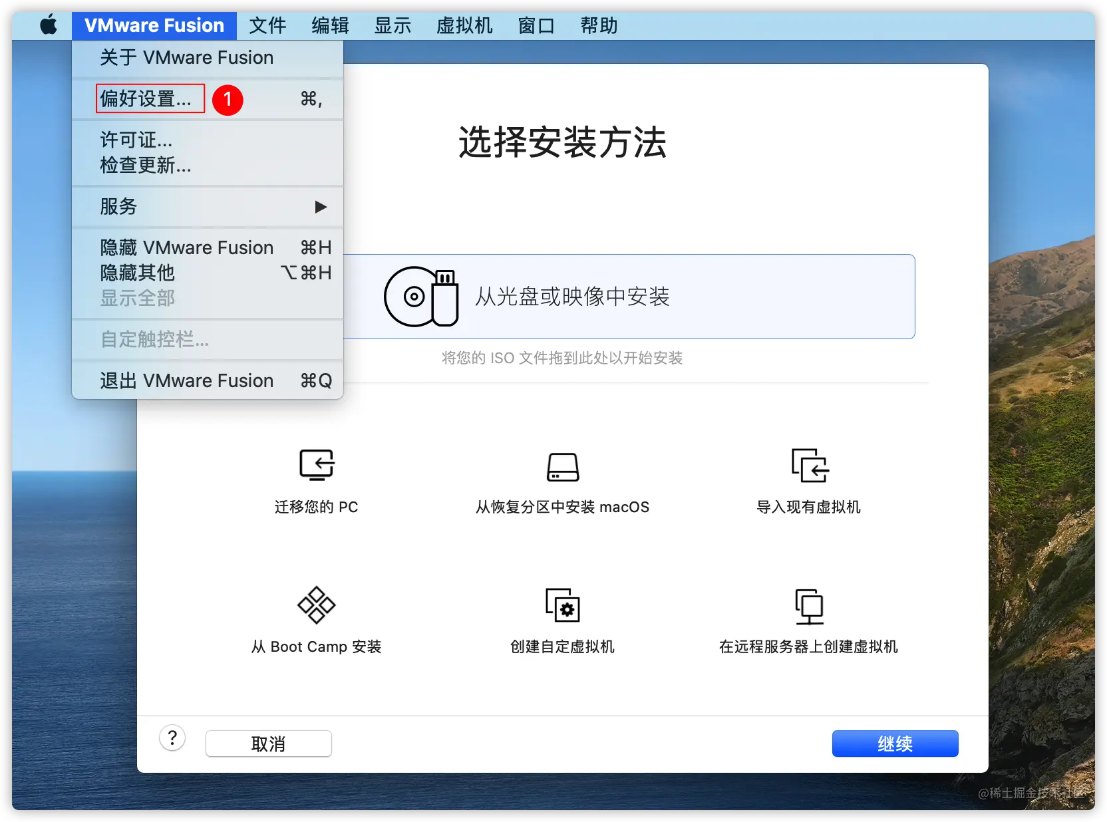The width and height of the screenshot is (1107, 822).
Task: Select 偏好设置... in the menu
Action: (x=208, y=99)
